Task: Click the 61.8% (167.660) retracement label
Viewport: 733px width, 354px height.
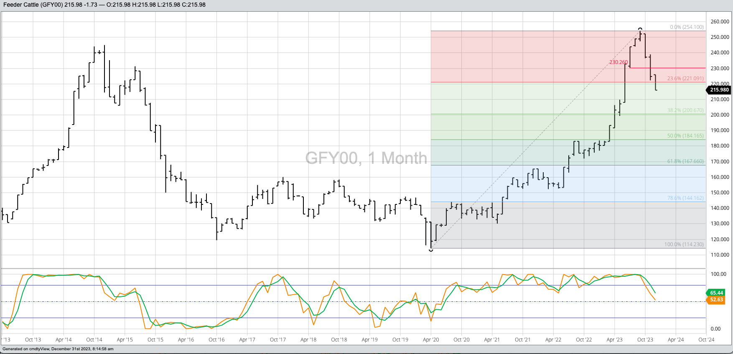Action: pos(685,161)
